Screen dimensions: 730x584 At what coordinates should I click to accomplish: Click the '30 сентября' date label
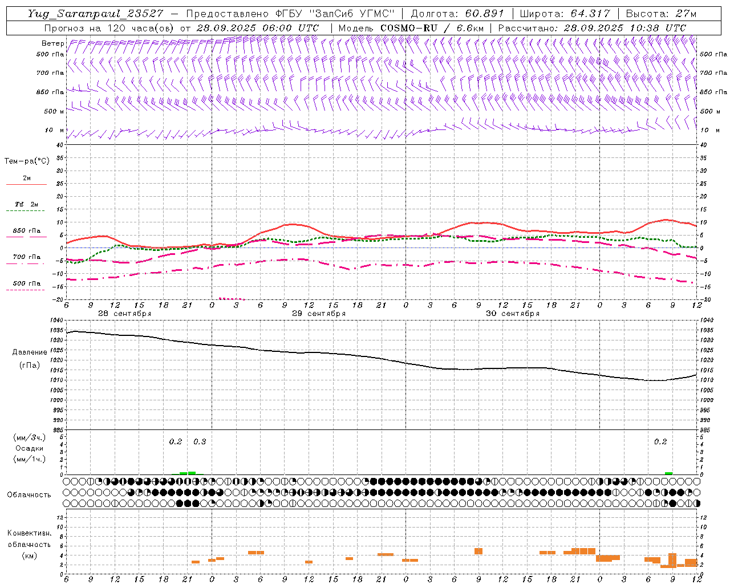[513, 314]
